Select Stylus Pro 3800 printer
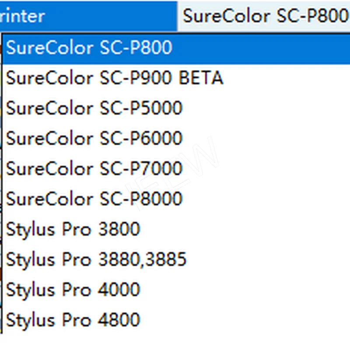Screen dimensions: 350x350 click(73, 229)
